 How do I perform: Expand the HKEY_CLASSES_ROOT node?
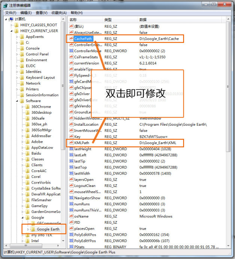tap(12, 25)
